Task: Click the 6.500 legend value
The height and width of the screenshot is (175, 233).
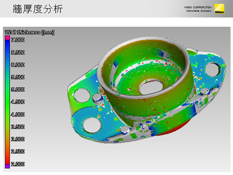Action: (18, 52)
